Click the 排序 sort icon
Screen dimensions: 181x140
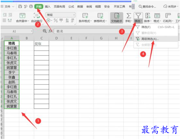pos(148,16)
